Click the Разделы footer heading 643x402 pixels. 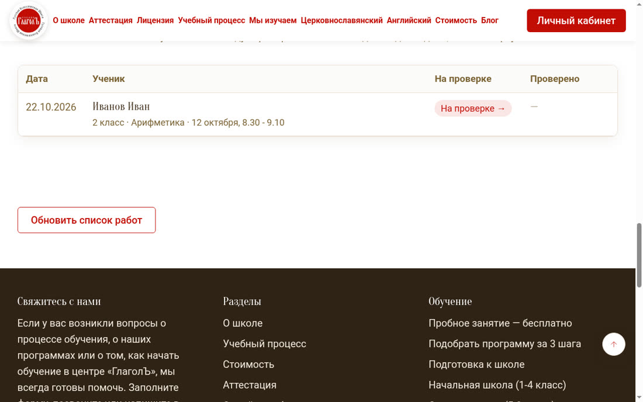(x=242, y=301)
